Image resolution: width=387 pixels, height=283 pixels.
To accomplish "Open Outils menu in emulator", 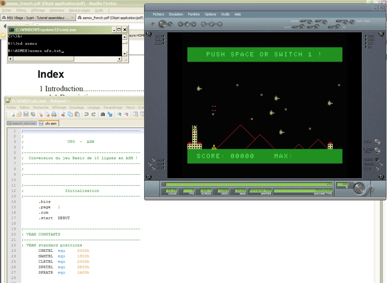I will tap(225, 14).
